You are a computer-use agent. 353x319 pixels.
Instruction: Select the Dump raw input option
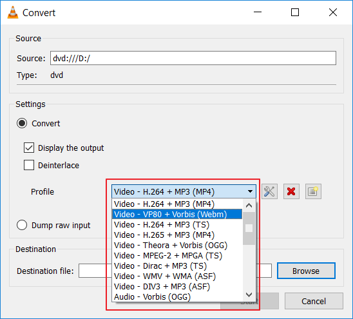tap(22, 225)
